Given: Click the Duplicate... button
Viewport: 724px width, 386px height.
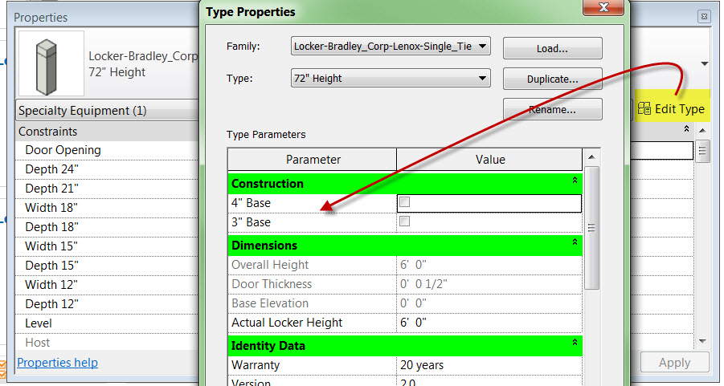Looking at the screenshot, I should click(552, 79).
